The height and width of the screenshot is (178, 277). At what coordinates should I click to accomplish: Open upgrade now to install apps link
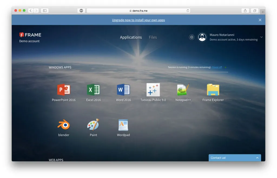[x=138, y=20]
